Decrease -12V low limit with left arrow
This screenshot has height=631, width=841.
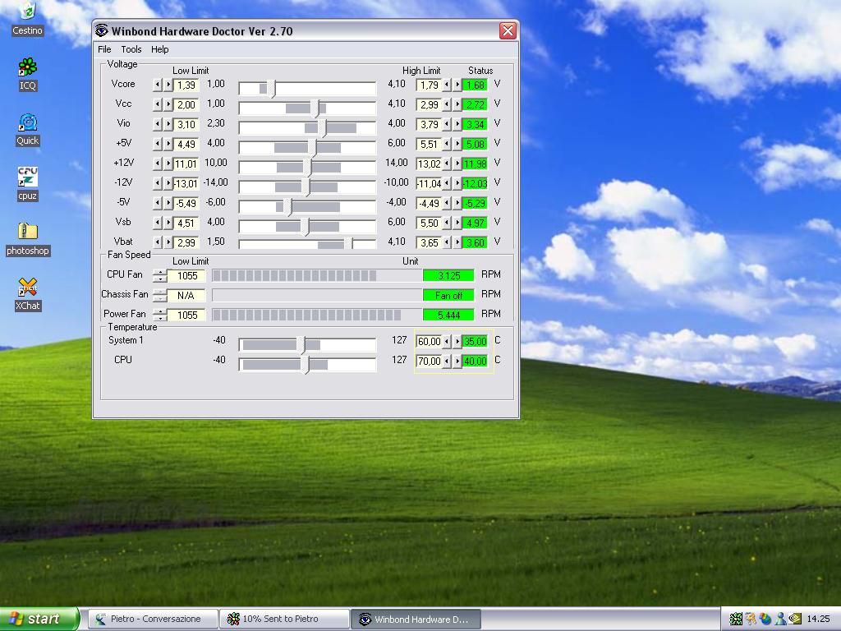(x=157, y=183)
